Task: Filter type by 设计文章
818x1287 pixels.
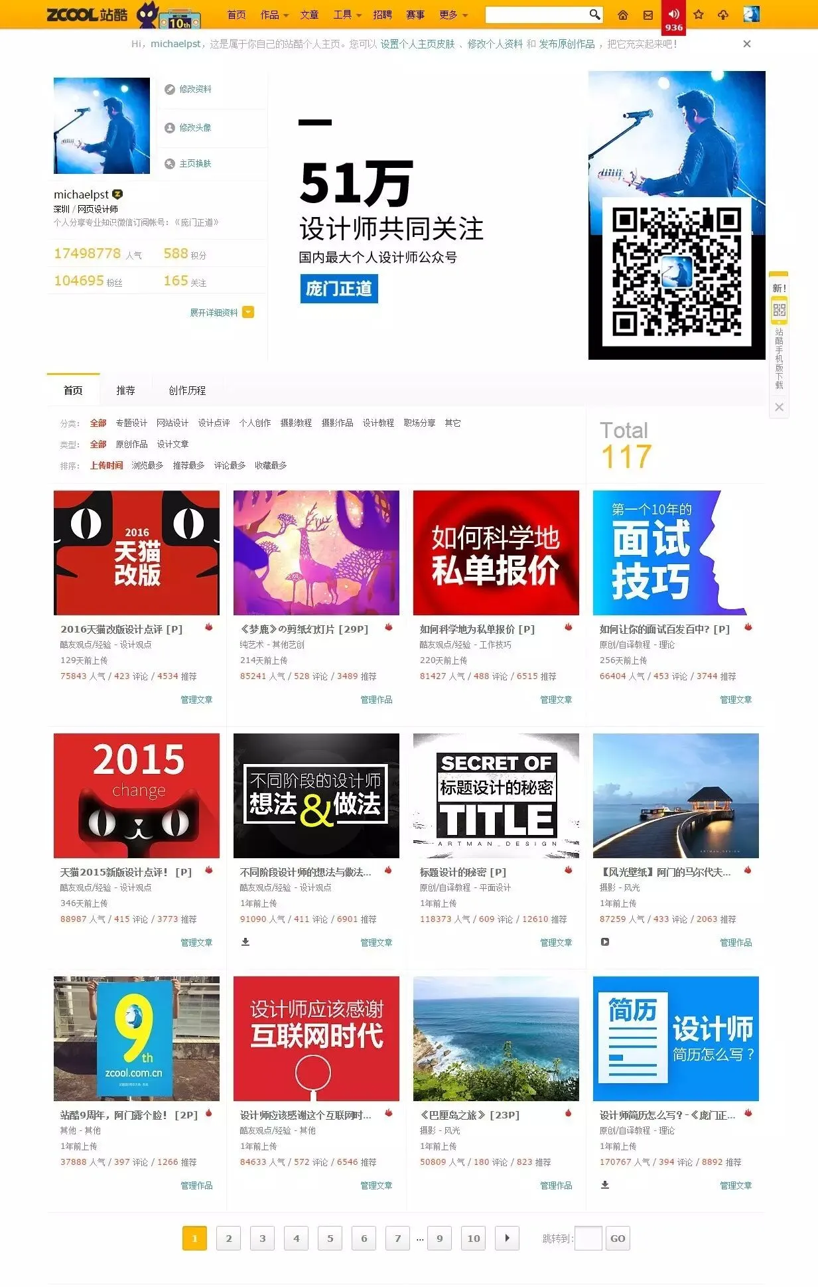Action: (x=172, y=444)
